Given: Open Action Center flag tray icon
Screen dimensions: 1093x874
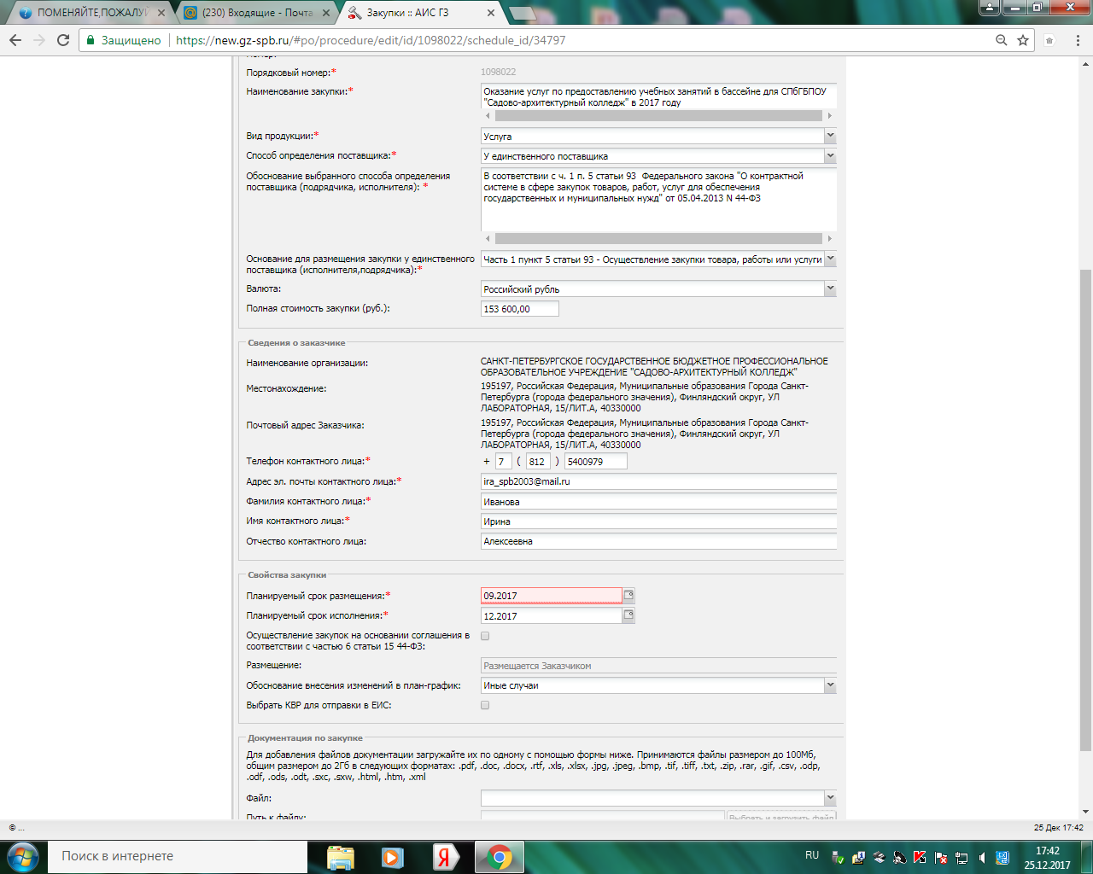Looking at the screenshot, I should 941,857.
